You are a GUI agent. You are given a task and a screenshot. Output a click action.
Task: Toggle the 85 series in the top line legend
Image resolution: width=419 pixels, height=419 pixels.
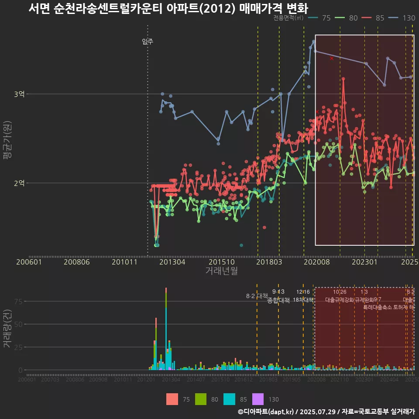(373, 18)
